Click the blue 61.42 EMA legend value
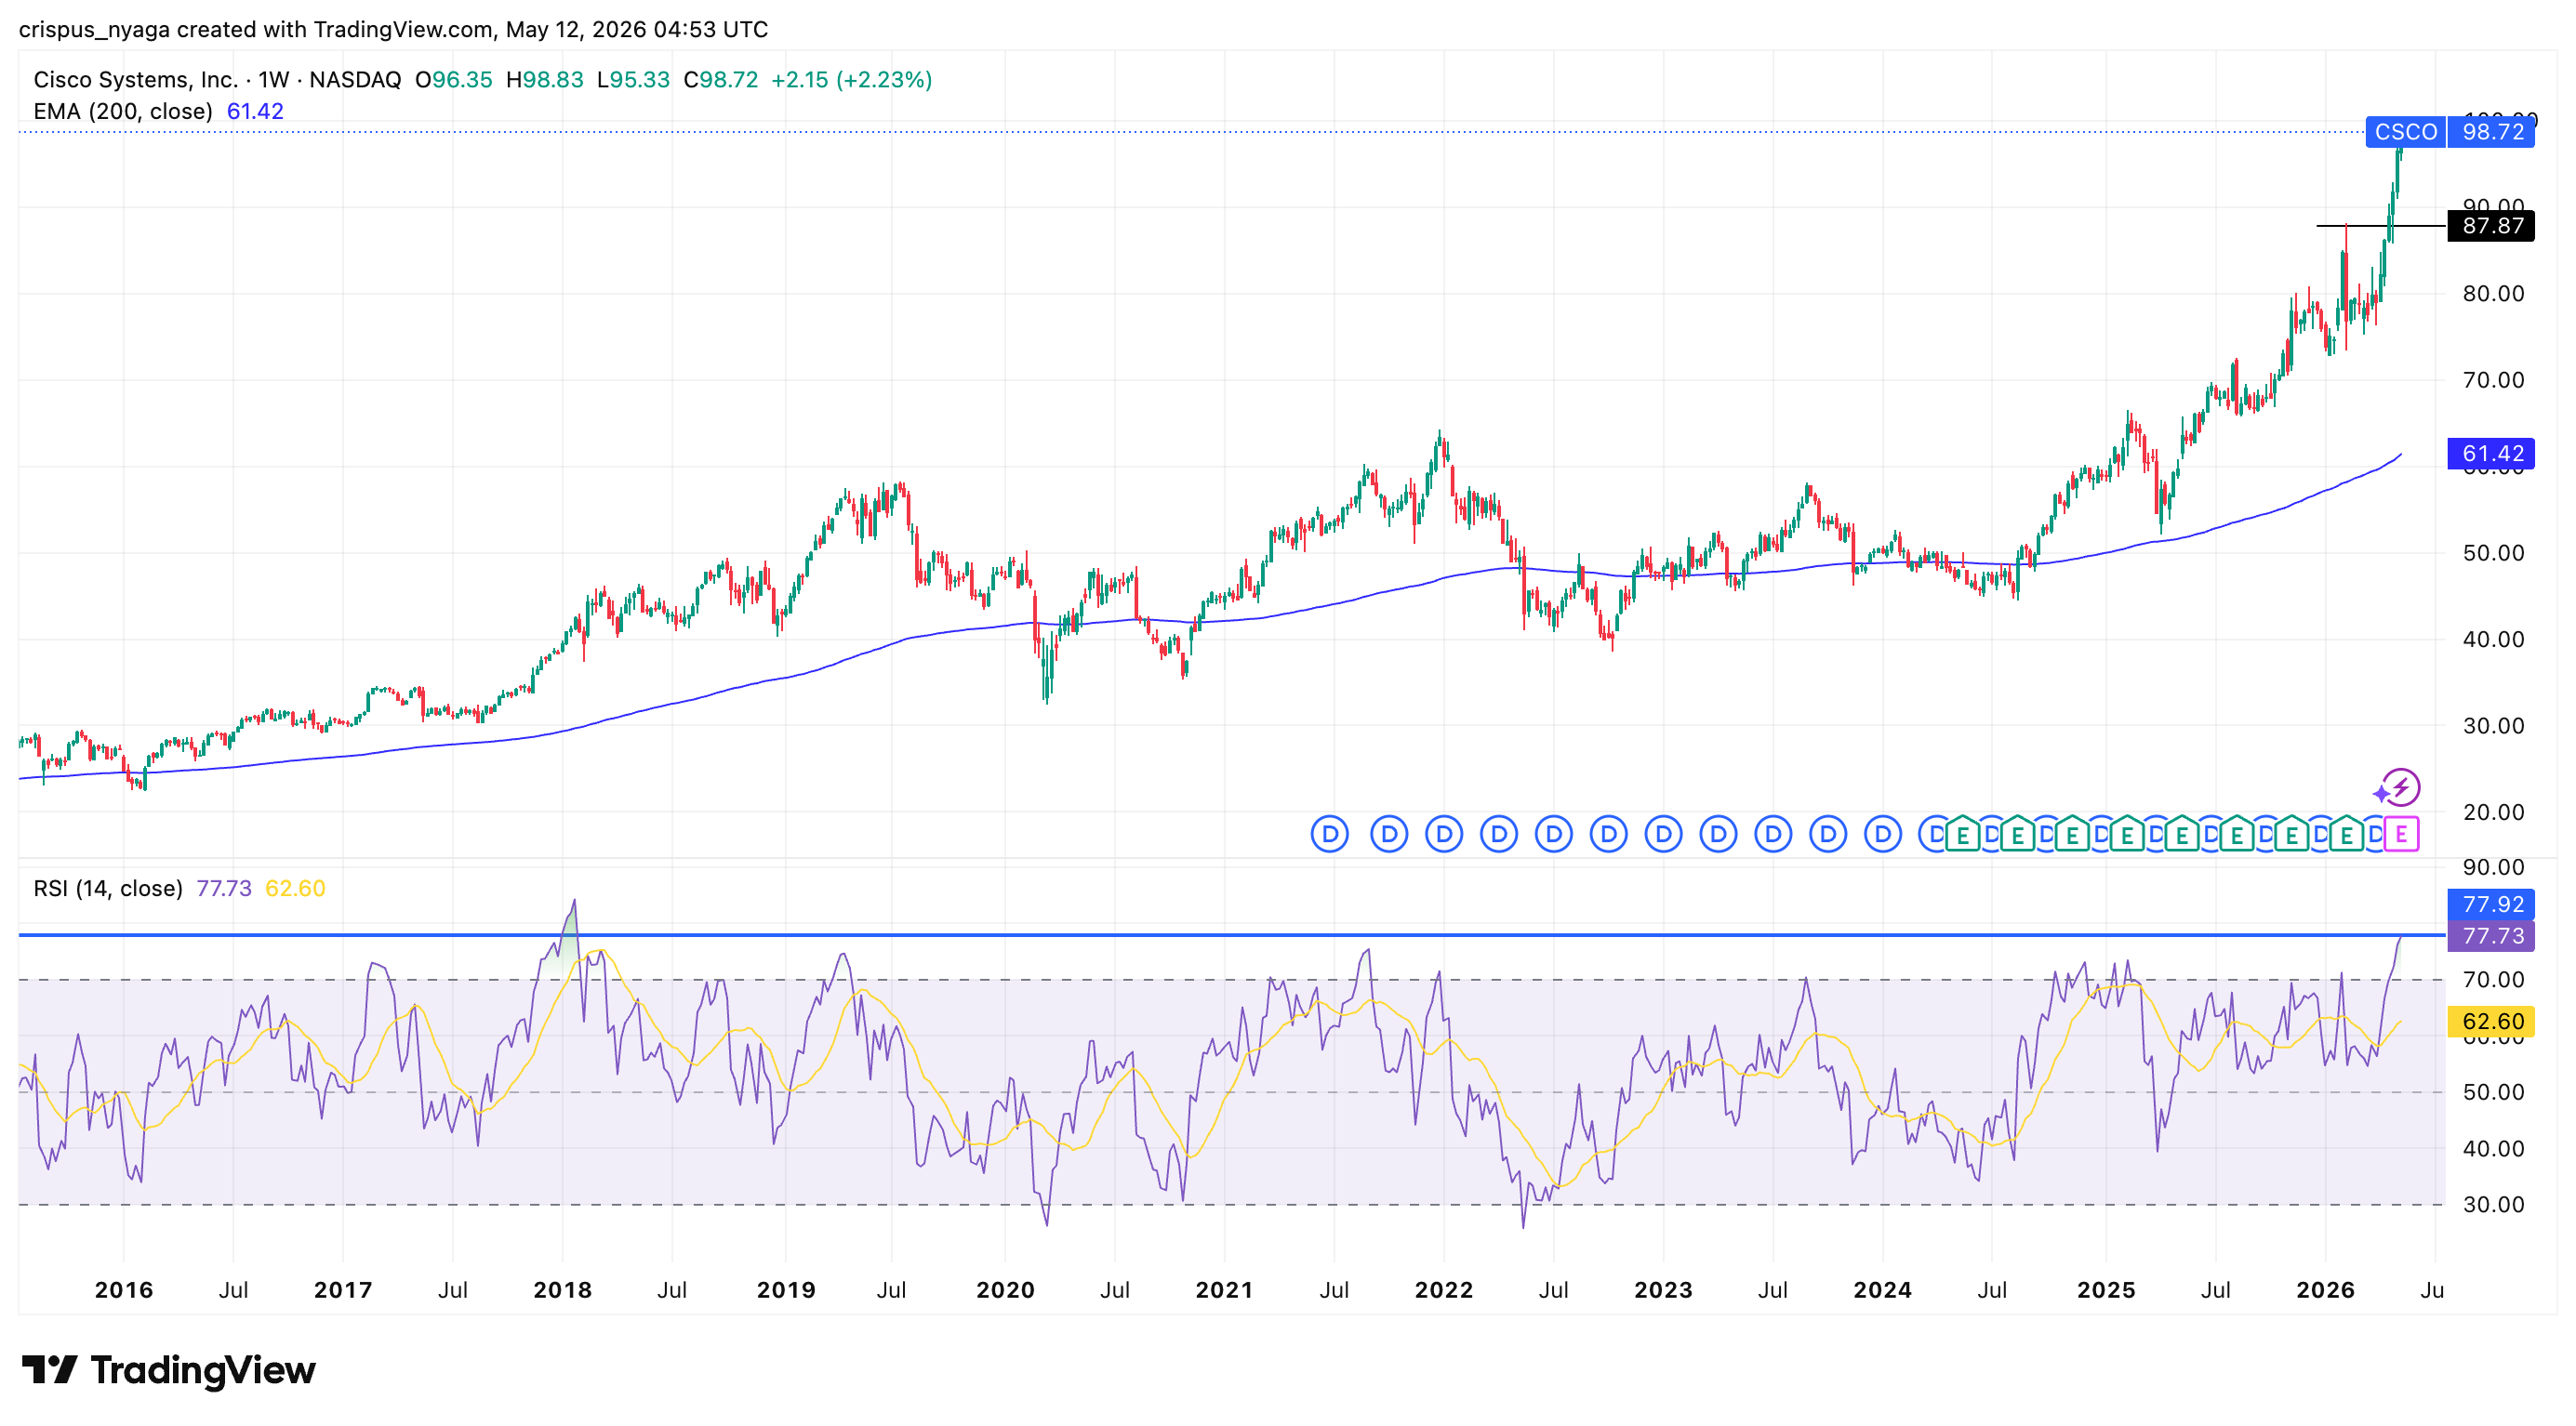Screen dimensions: 2576x1426 255,112
